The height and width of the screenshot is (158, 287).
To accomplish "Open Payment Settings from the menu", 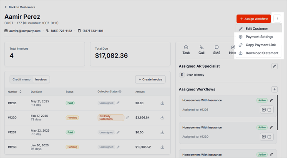I will (x=259, y=37).
